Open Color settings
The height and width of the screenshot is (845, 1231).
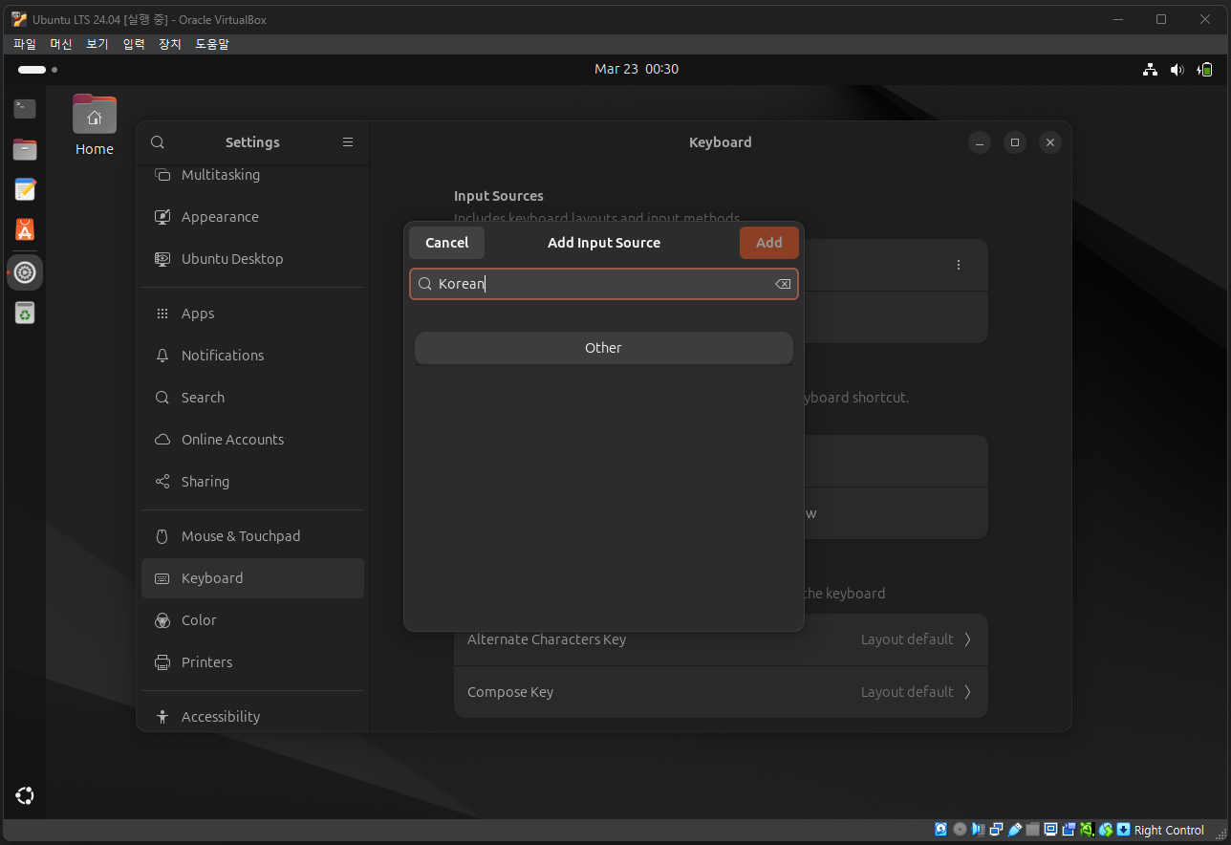(252, 620)
